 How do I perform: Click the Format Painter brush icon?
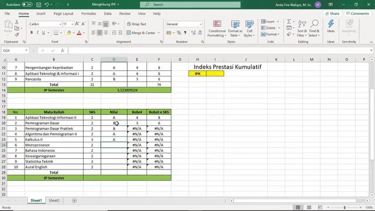17,35
